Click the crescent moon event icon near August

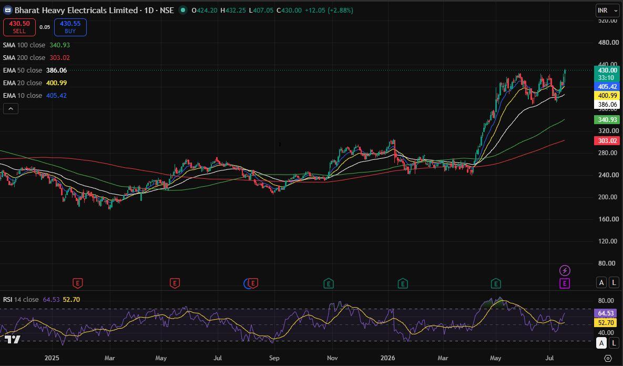point(247,283)
